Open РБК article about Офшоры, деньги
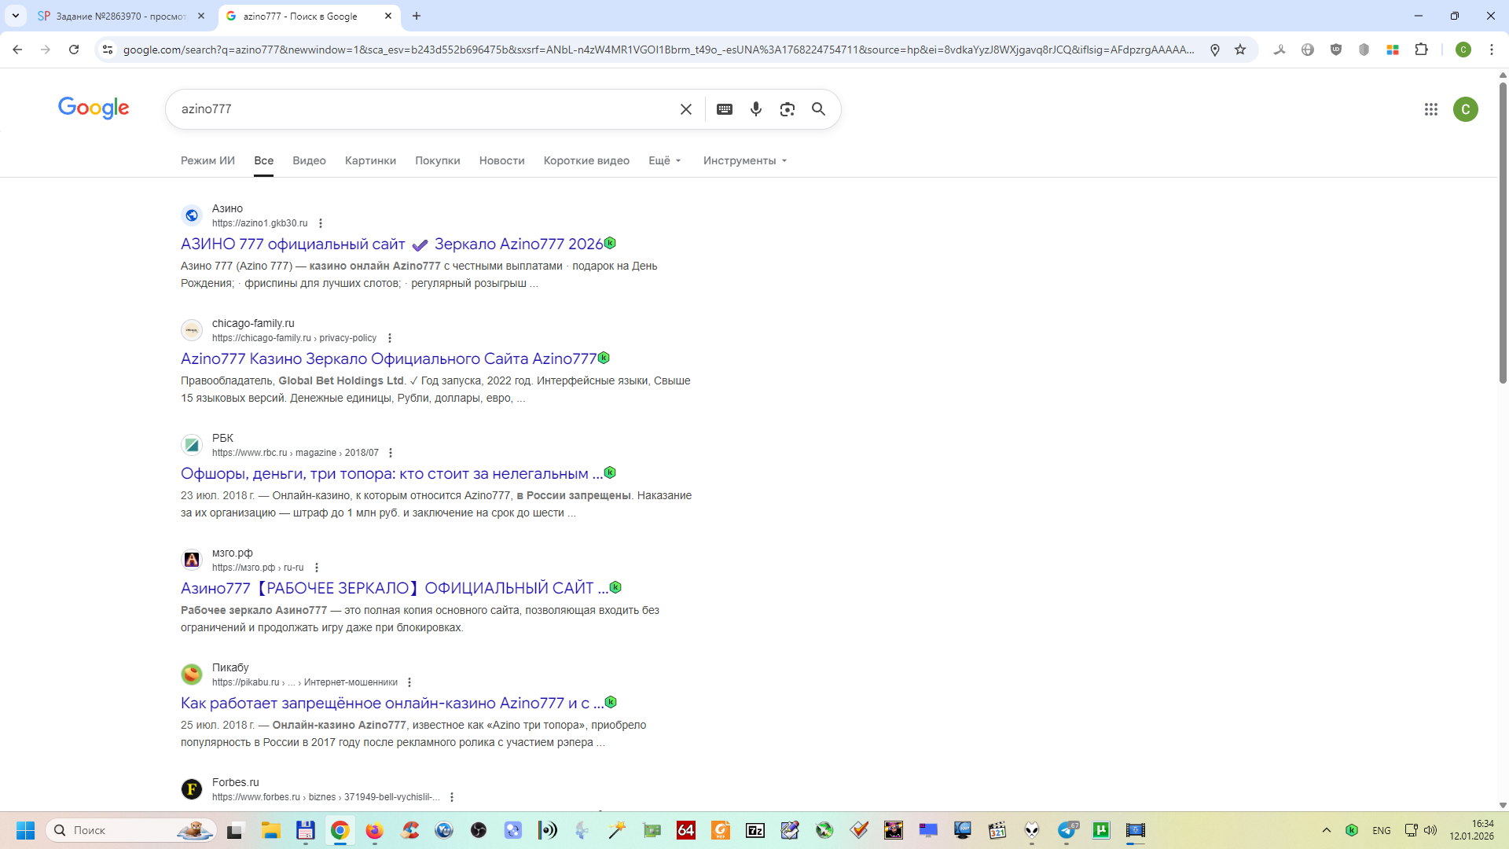 click(391, 474)
